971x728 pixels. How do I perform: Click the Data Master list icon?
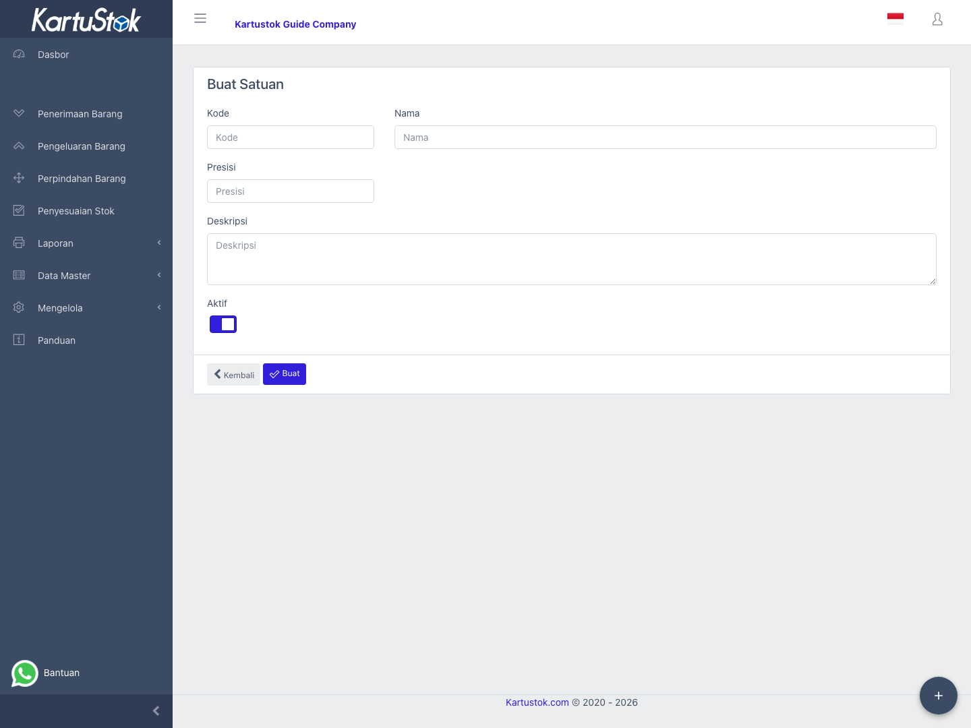pyautogui.click(x=19, y=275)
